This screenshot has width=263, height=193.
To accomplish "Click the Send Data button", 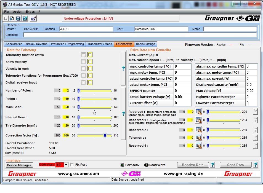I will [236, 165].
